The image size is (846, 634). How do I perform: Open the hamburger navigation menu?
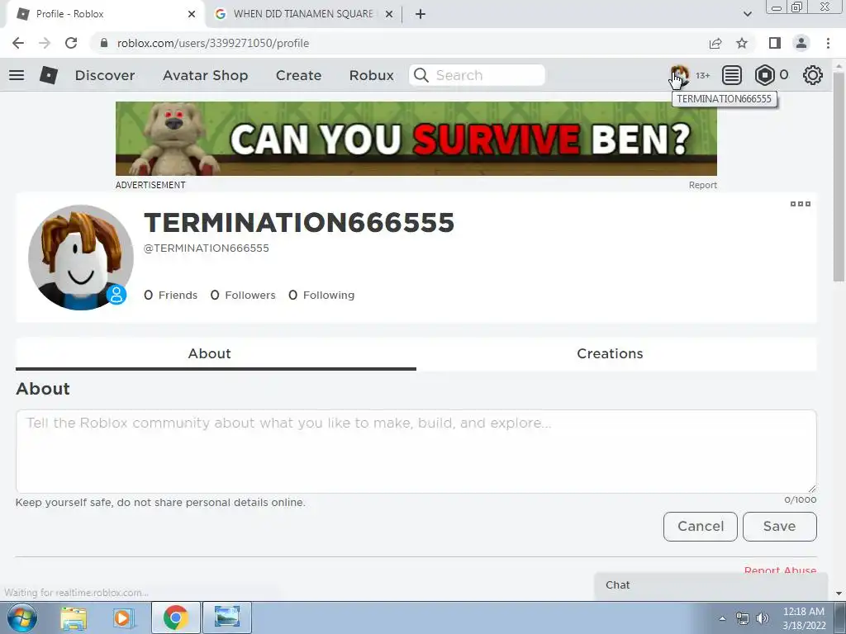[x=17, y=75]
